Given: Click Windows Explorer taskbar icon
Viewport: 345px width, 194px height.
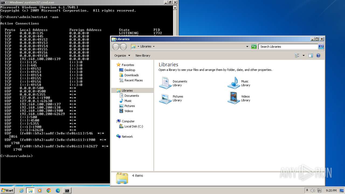Looking at the screenshot, I should click(30, 190).
